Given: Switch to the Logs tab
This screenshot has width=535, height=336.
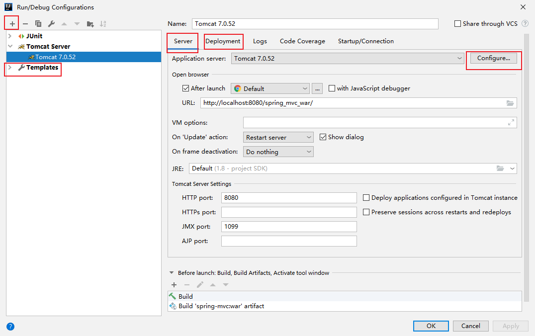Looking at the screenshot, I should click(260, 41).
